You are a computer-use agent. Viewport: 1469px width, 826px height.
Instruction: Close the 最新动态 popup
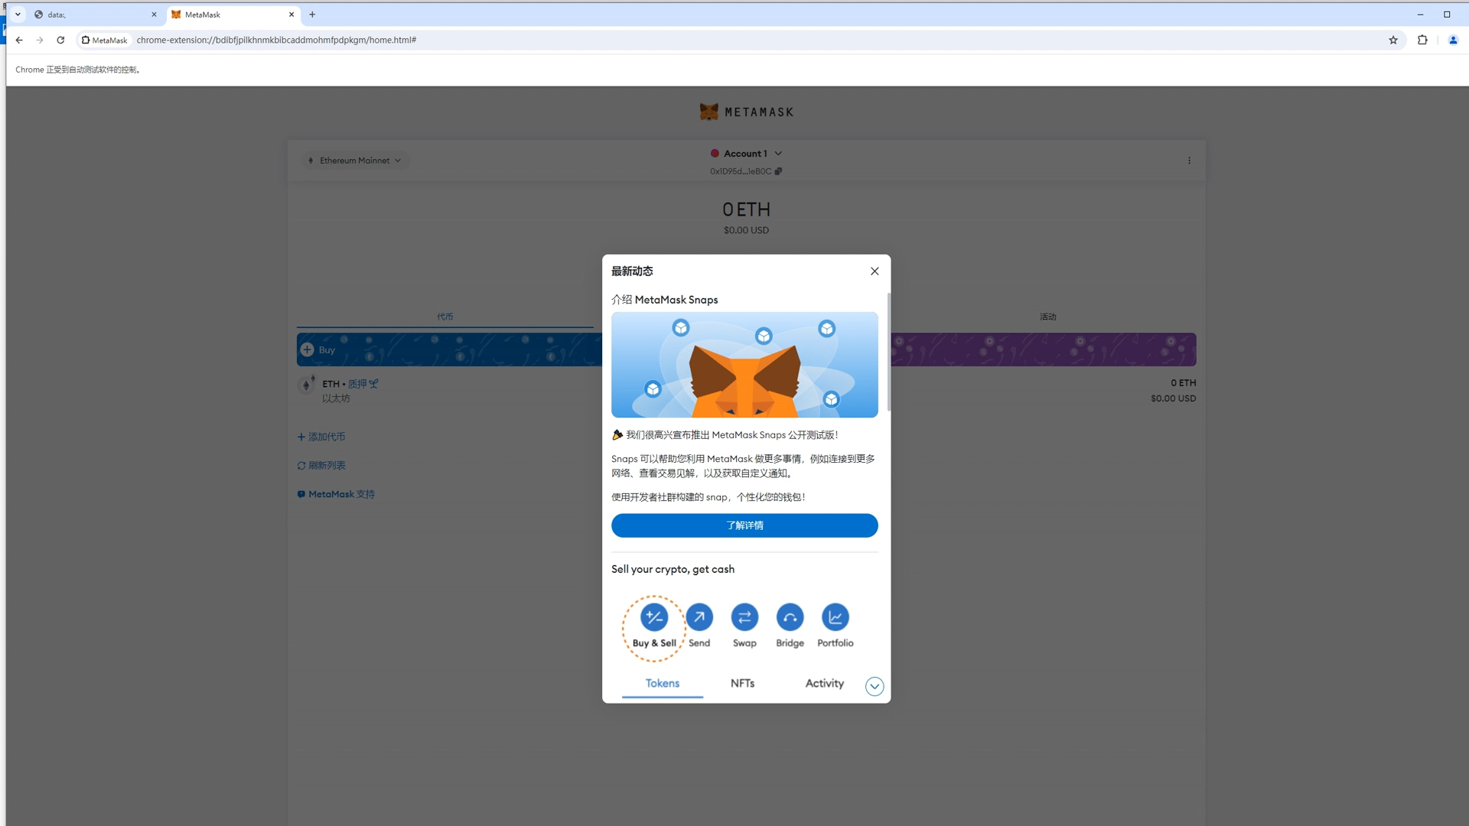coord(875,272)
